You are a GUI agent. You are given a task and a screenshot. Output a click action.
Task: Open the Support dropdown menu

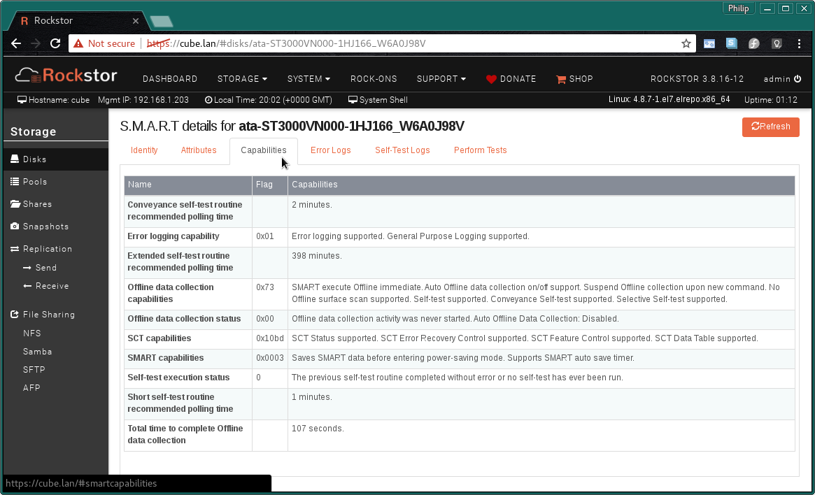tap(441, 79)
